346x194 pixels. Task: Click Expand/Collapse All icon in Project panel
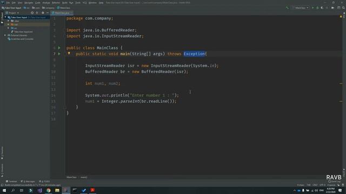click(37, 13)
